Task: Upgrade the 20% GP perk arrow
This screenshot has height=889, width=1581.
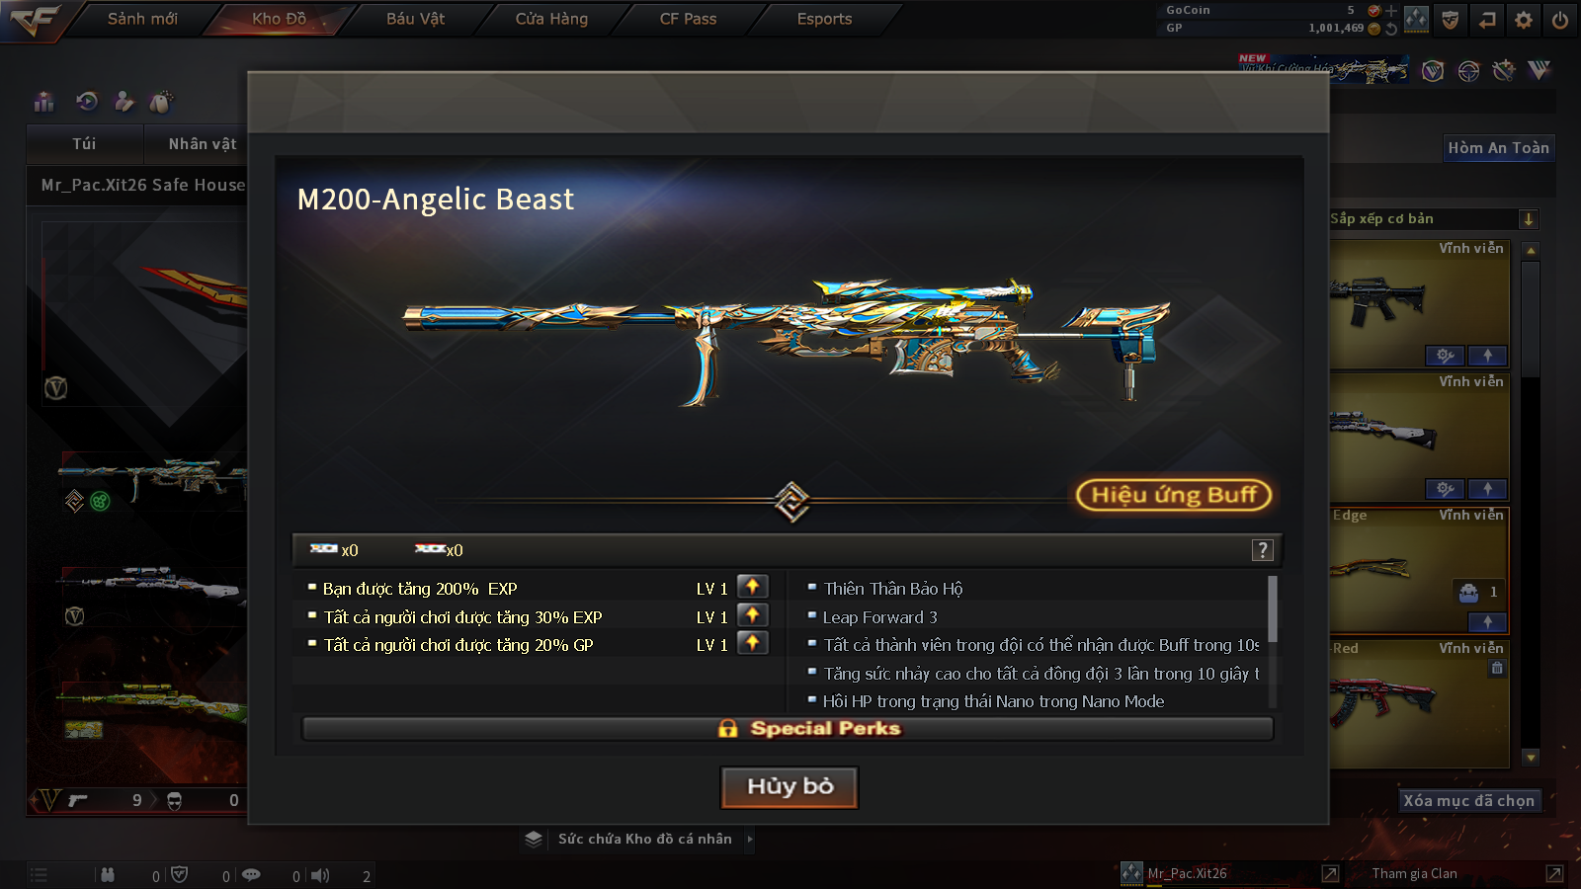Action: point(752,643)
